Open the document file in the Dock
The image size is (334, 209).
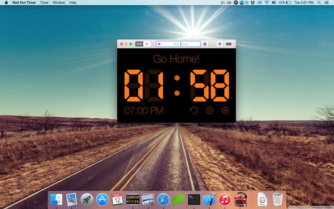click(262, 199)
